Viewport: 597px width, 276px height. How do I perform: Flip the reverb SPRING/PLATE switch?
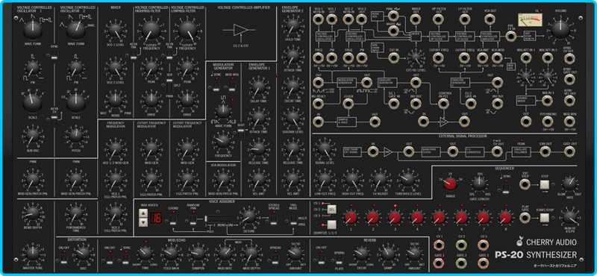pos(340,260)
